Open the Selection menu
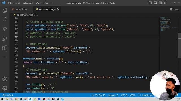The height and width of the screenshot is (101, 181). tap(28, 3)
